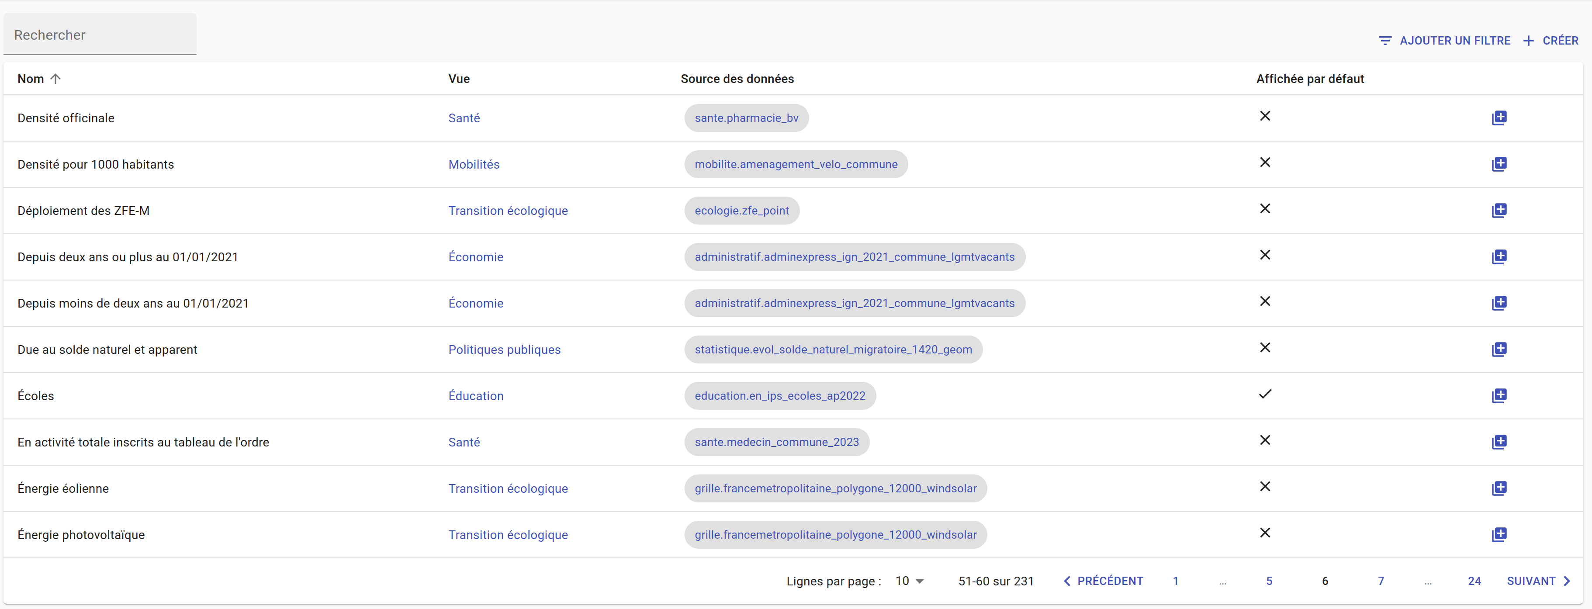The width and height of the screenshot is (1592, 609).
Task: Sort by the Vue column header
Action: (459, 79)
